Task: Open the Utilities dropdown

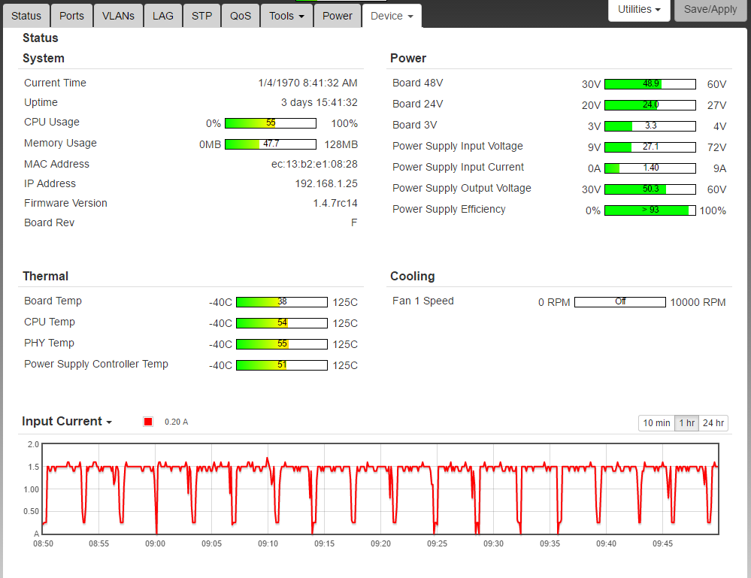Action: click(x=639, y=10)
